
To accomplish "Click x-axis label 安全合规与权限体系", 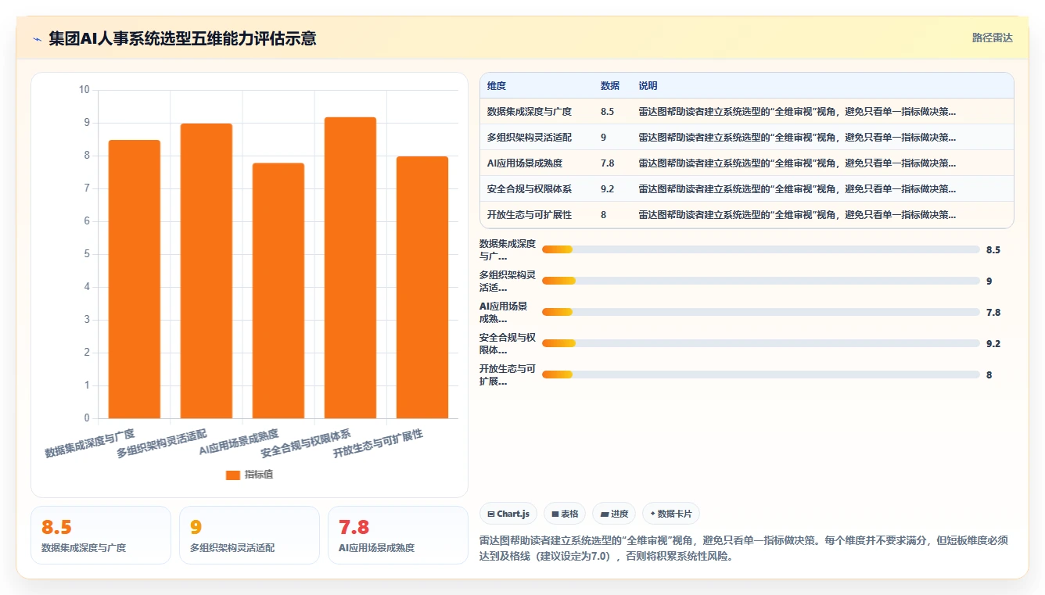I will [x=306, y=443].
